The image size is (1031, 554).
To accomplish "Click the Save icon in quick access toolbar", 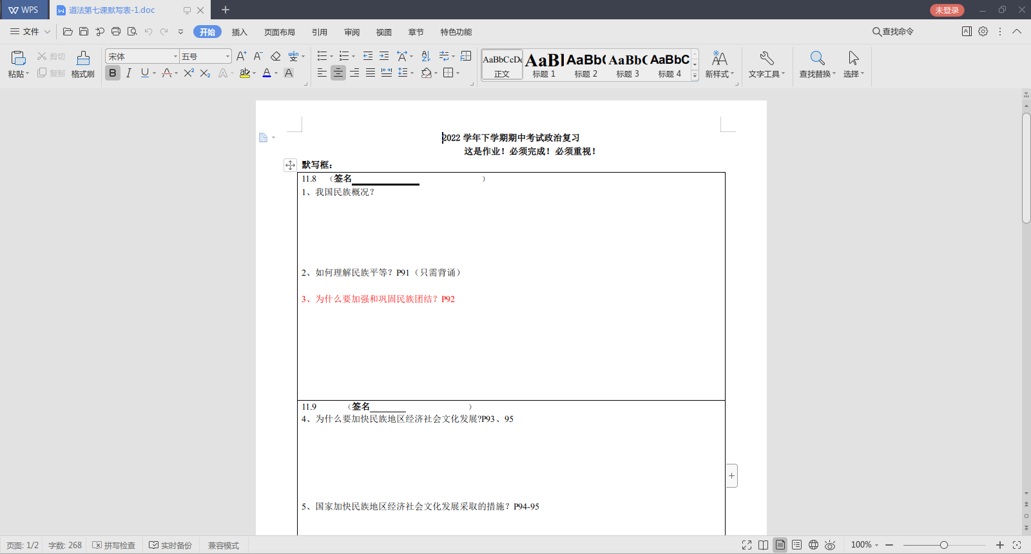I will click(84, 32).
